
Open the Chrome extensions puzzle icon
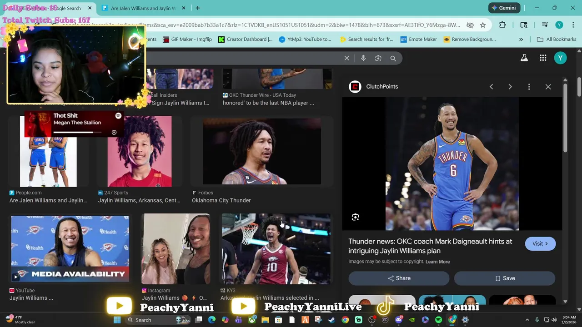pos(502,25)
